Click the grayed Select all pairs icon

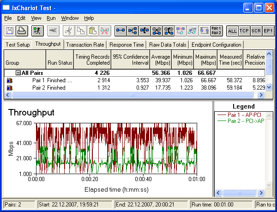pyautogui.click(x=205, y=31)
